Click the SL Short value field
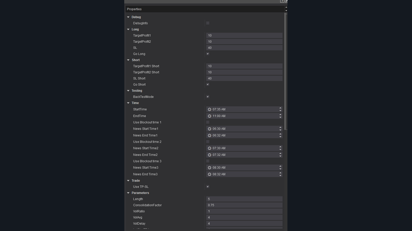Image resolution: width=412 pixels, height=231 pixels. click(x=244, y=79)
